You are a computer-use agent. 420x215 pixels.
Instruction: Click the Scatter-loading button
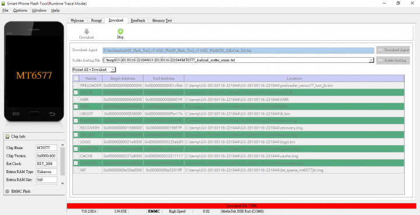coord(393,61)
